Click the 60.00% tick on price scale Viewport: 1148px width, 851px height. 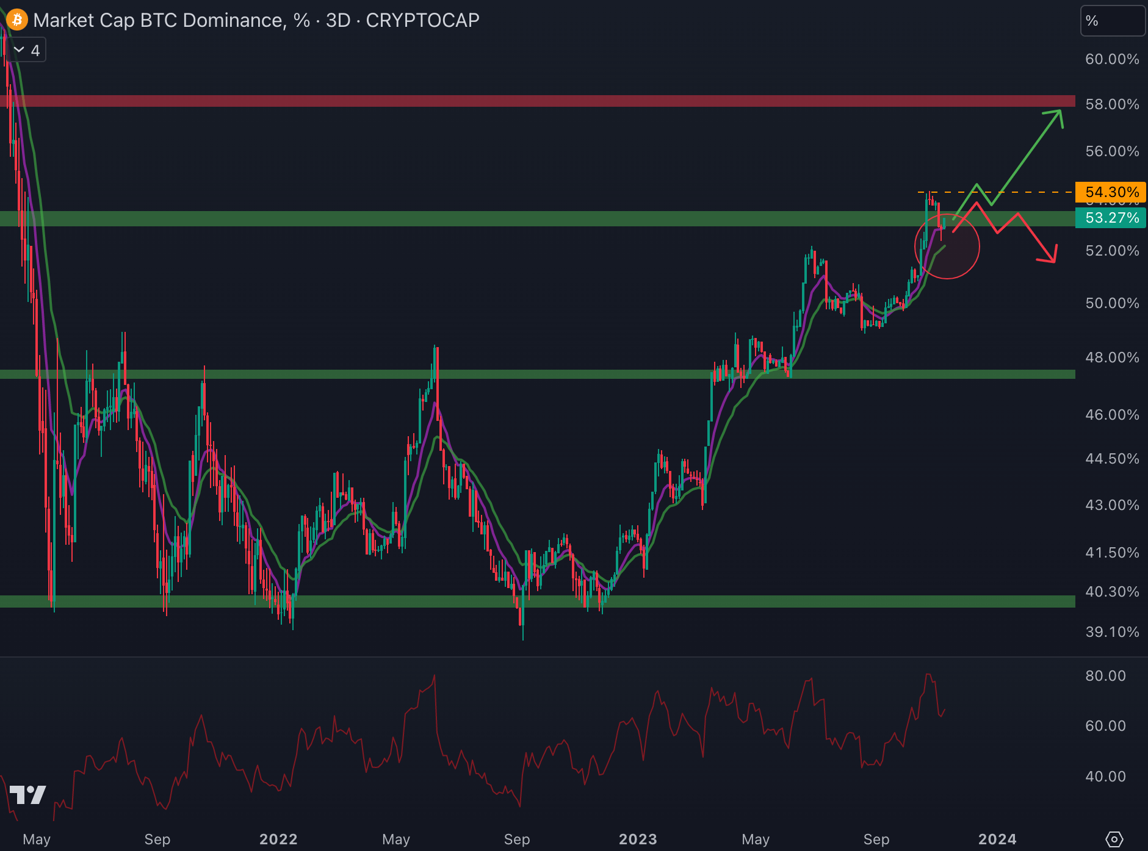pos(1111,59)
